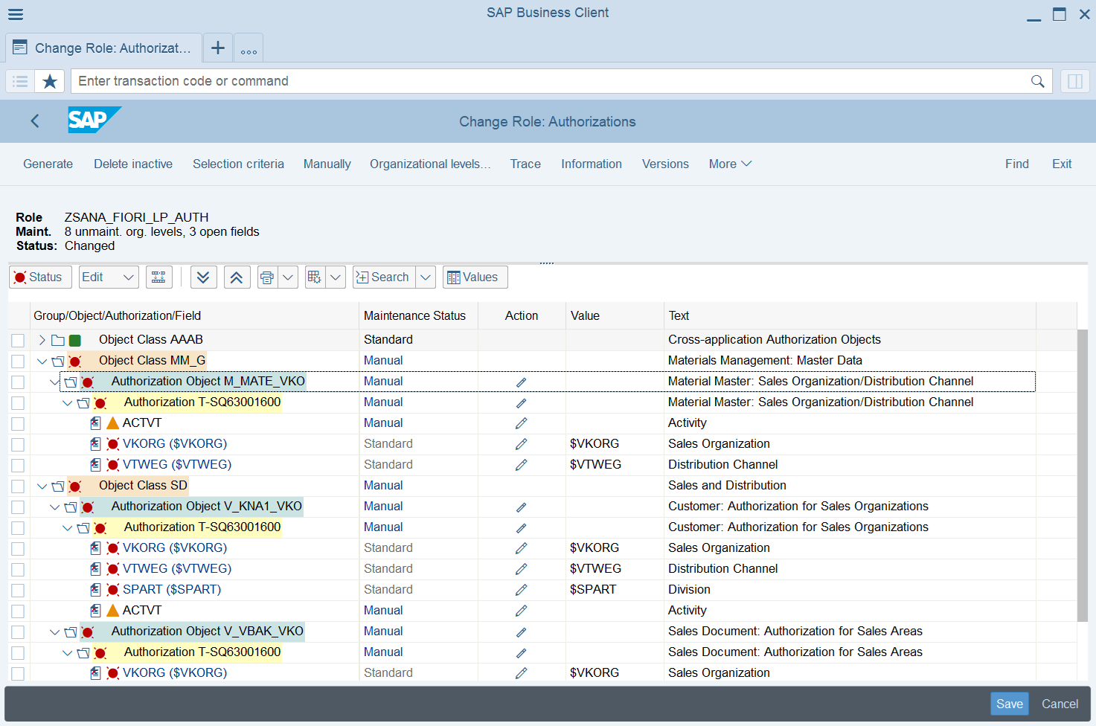
Task: Collapse the Object Class SD node
Action: pos(42,486)
